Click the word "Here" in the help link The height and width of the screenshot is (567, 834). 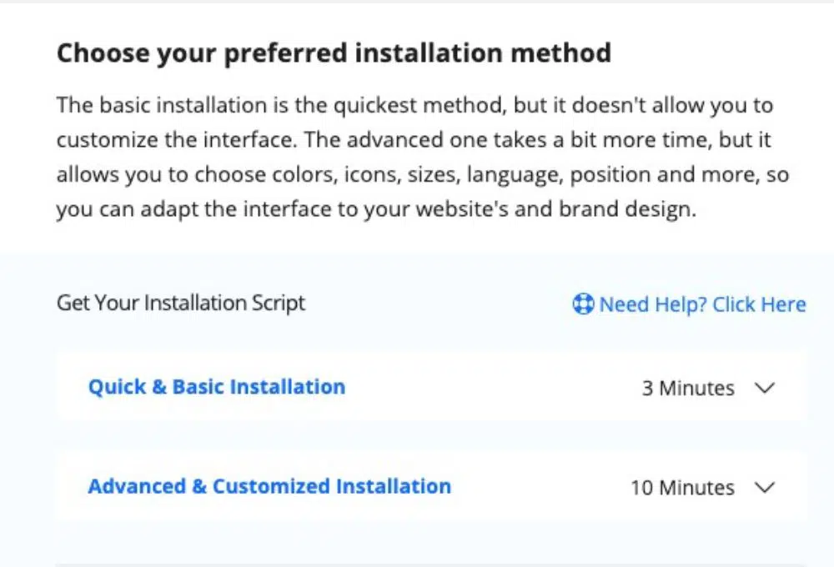pos(782,304)
